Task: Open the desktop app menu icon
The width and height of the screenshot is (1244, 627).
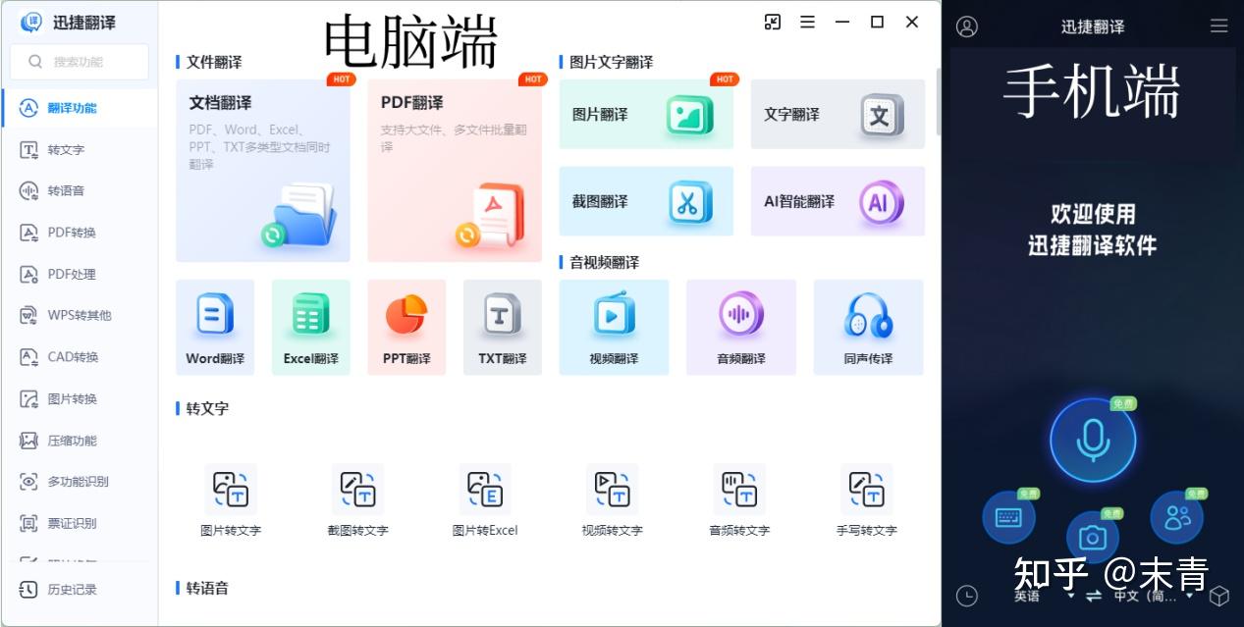Action: (807, 22)
